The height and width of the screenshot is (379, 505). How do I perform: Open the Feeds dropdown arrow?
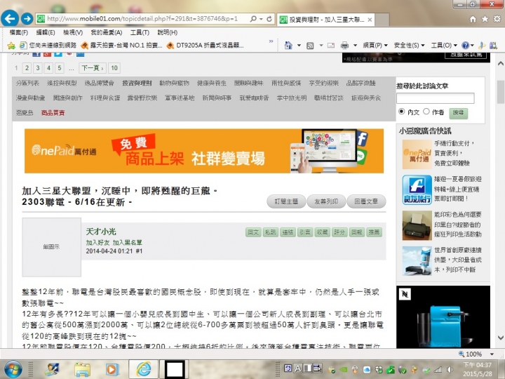pos(321,46)
